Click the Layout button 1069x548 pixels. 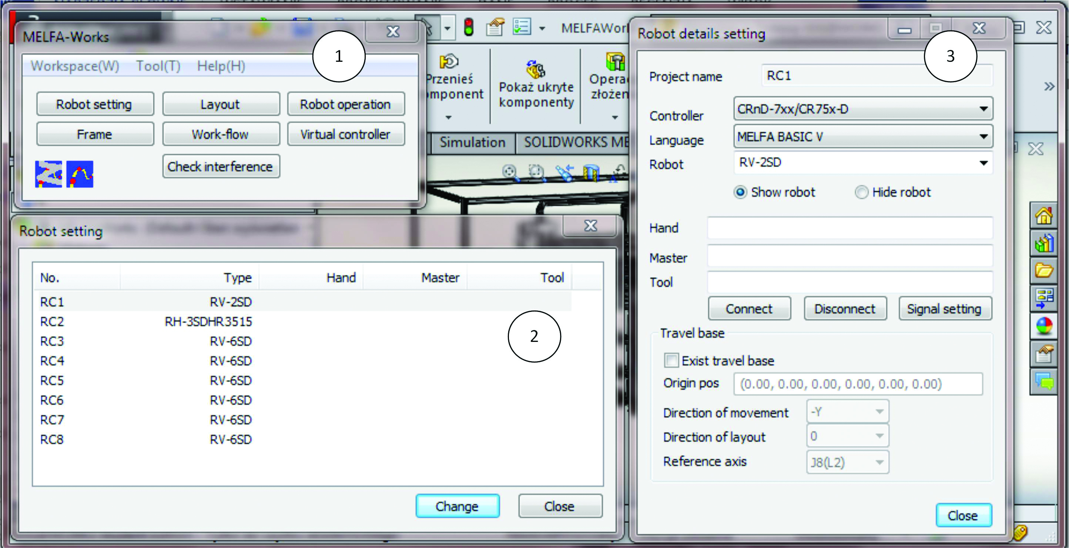(221, 104)
